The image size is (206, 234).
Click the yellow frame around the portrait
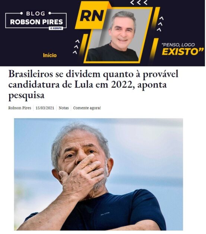(118, 35)
